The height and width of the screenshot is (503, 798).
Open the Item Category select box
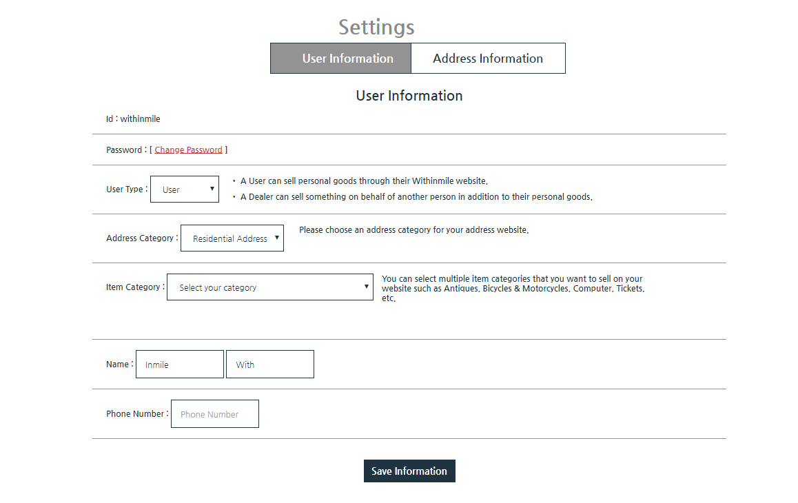pyautogui.click(x=269, y=287)
